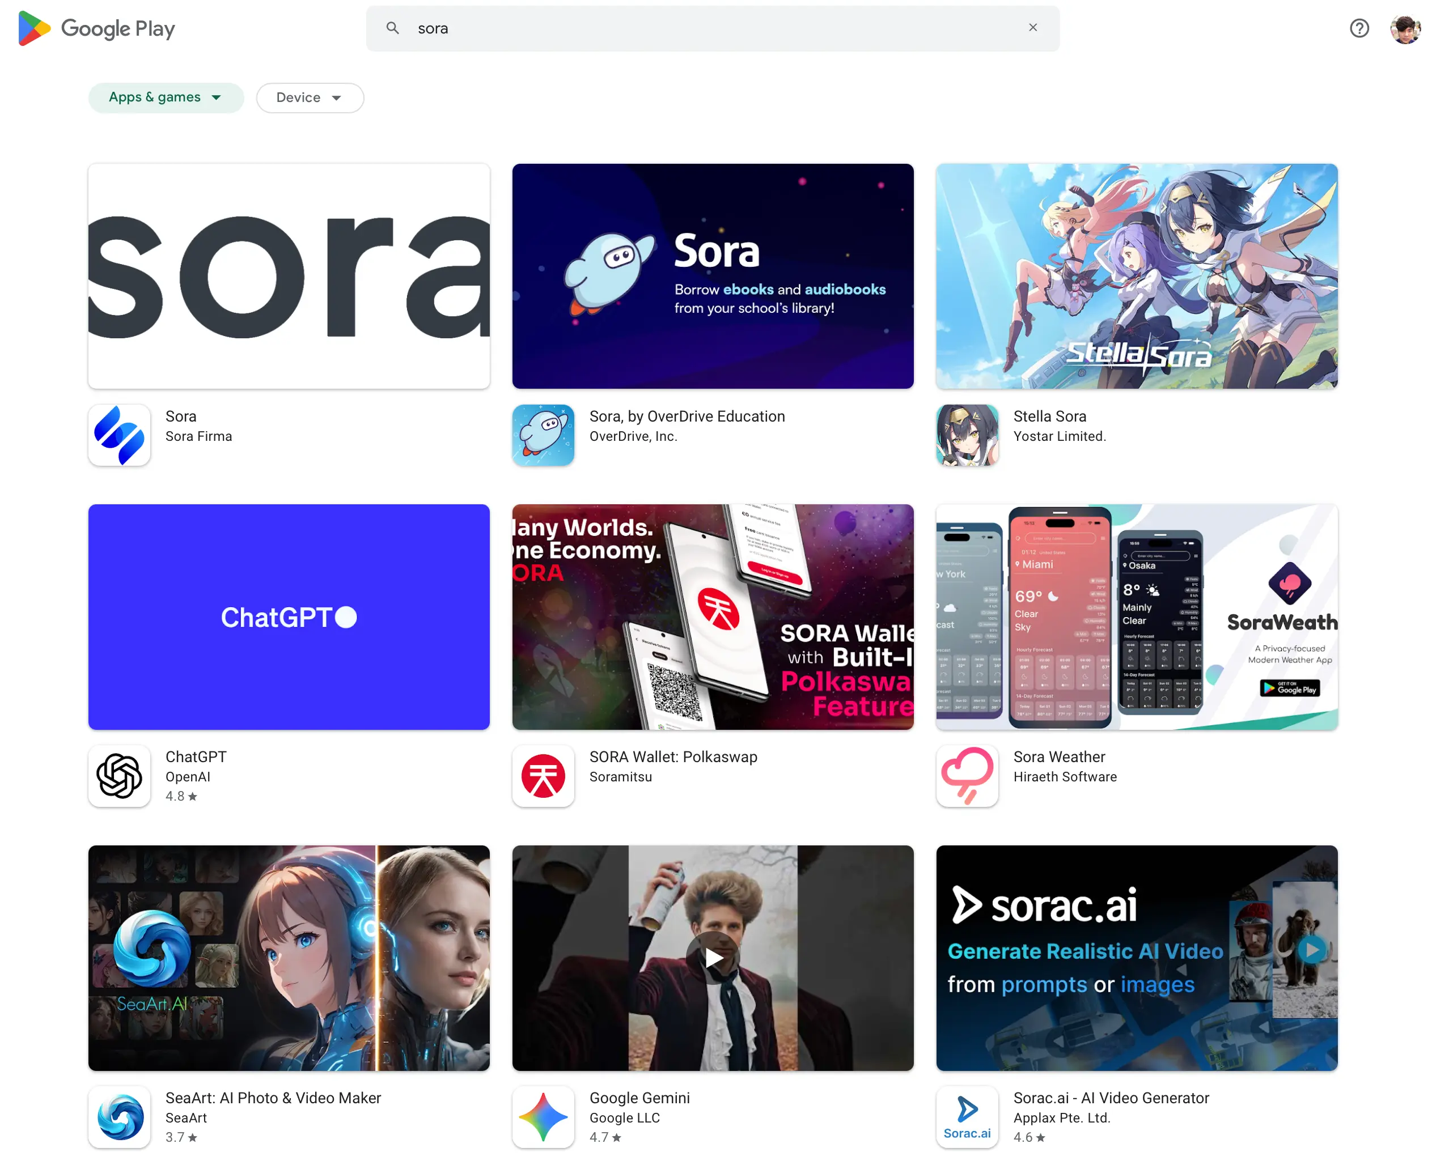Open the Device dropdown filter
Screen dimensions: 1432x1165
pos(310,98)
